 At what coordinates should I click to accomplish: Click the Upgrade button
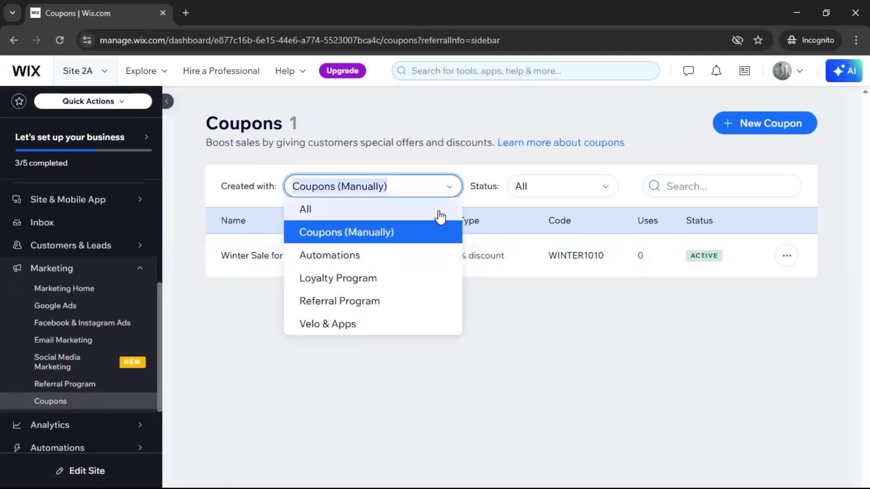(342, 71)
